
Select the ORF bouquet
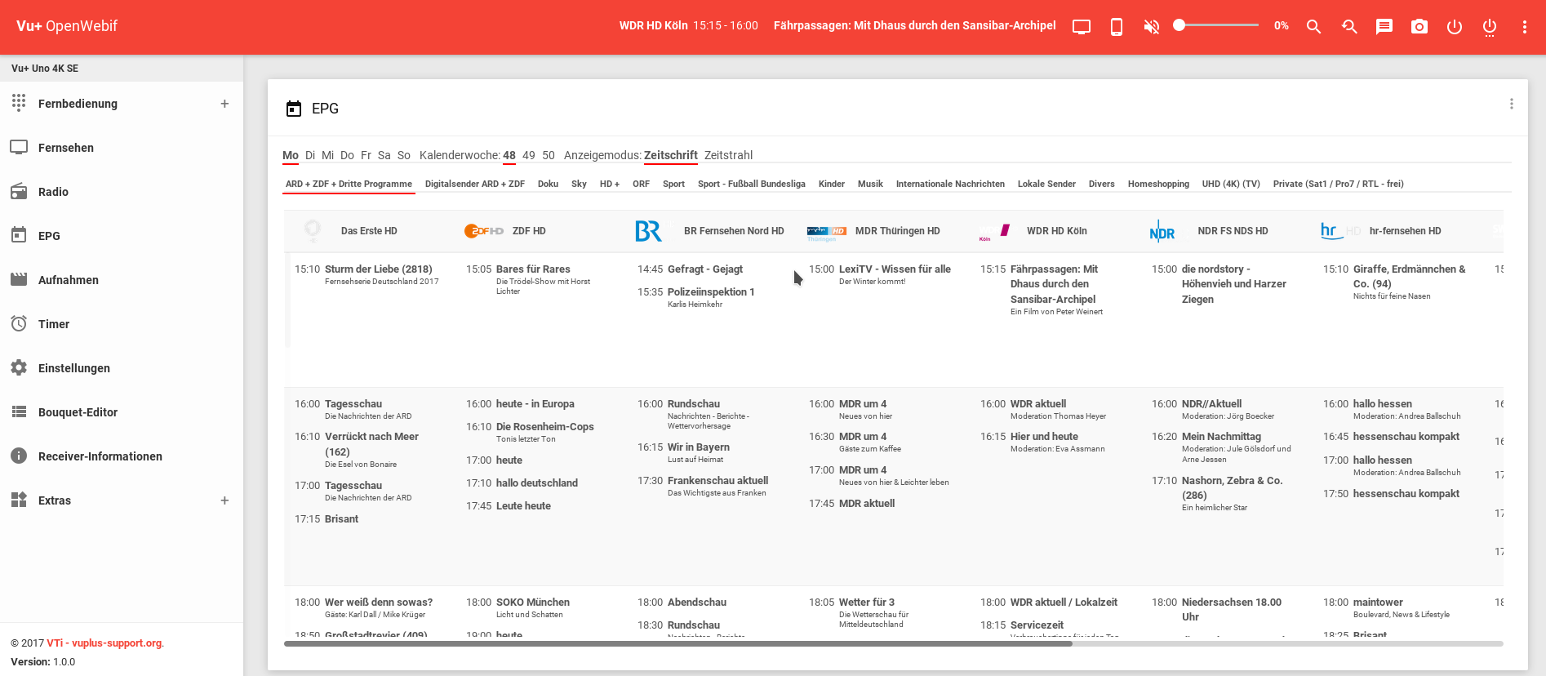tap(641, 184)
